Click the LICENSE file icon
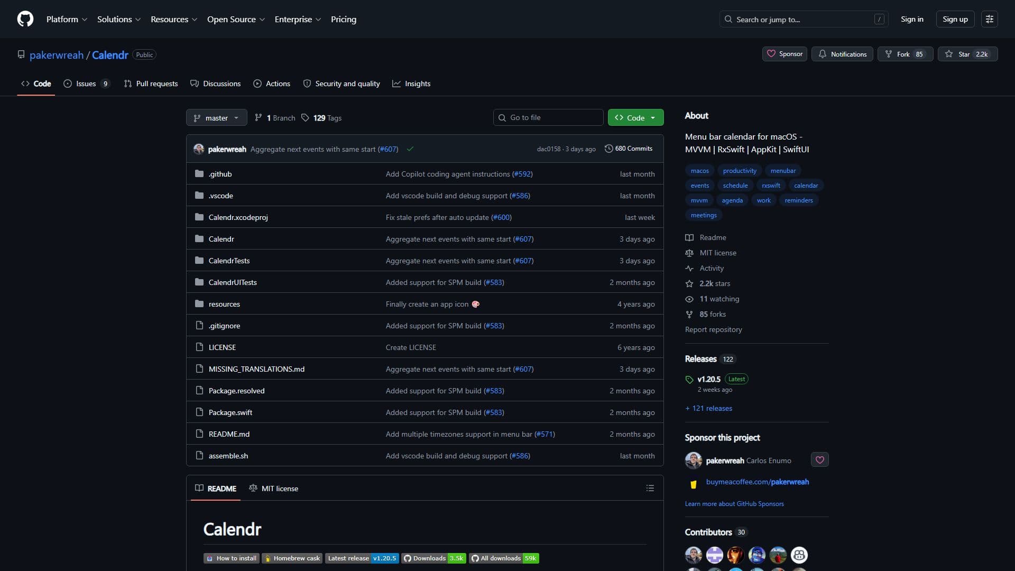The height and width of the screenshot is (571, 1015). coord(199,347)
